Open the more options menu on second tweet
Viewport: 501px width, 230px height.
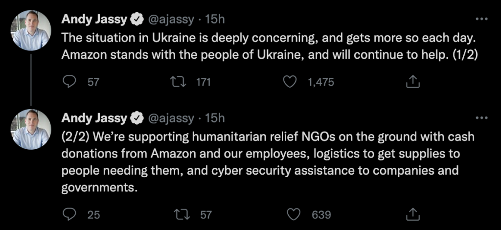(482, 118)
